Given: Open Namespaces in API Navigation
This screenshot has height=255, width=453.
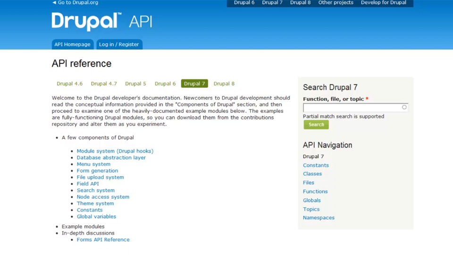Looking at the screenshot, I should point(319,218).
